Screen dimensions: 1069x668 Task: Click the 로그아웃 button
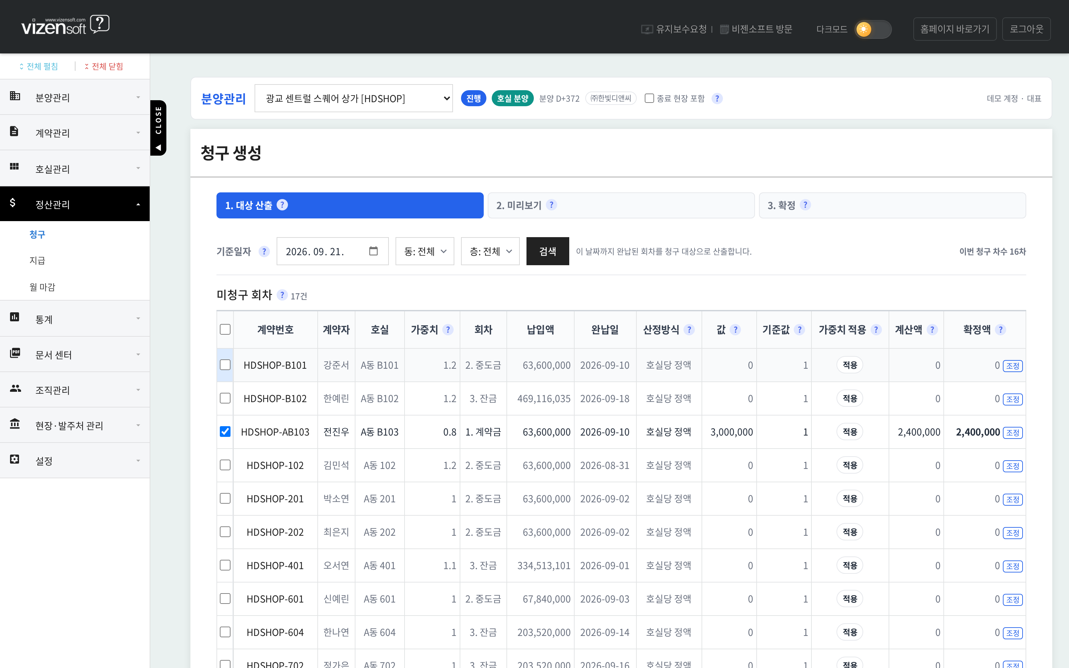click(x=1026, y=29)
